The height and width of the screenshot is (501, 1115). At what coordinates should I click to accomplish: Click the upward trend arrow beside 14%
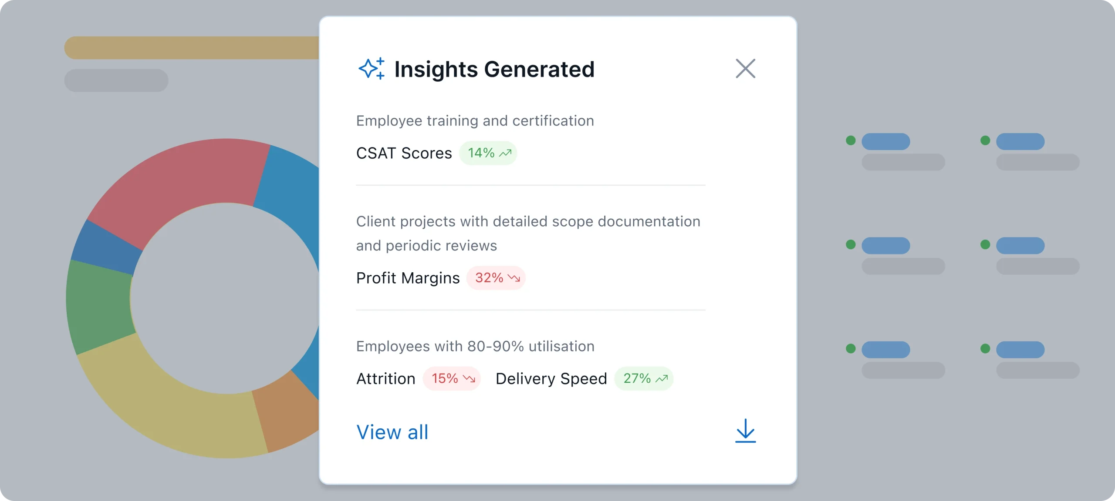click(505, 153)
